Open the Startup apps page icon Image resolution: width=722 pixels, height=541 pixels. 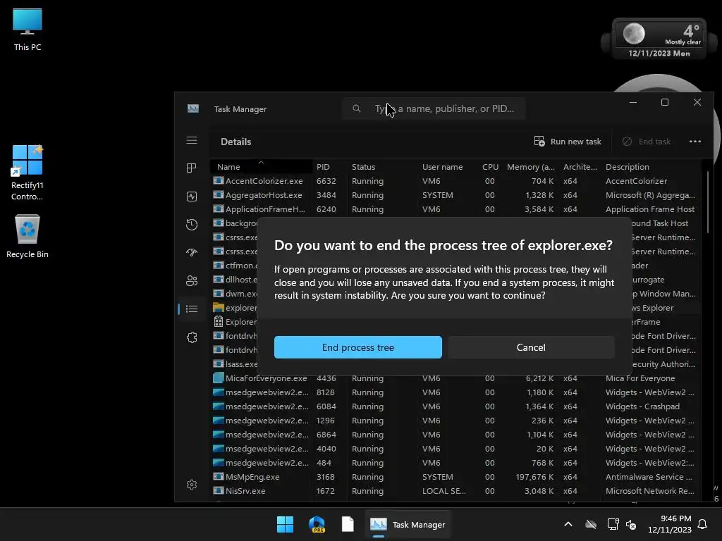(x=192, y=252)
